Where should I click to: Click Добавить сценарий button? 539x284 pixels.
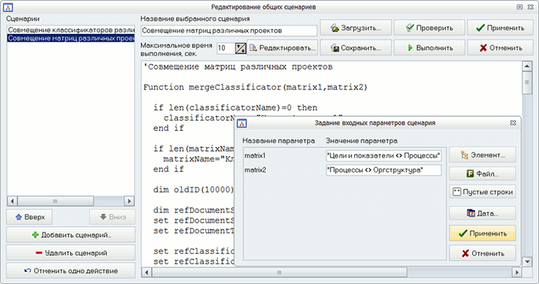71,236
